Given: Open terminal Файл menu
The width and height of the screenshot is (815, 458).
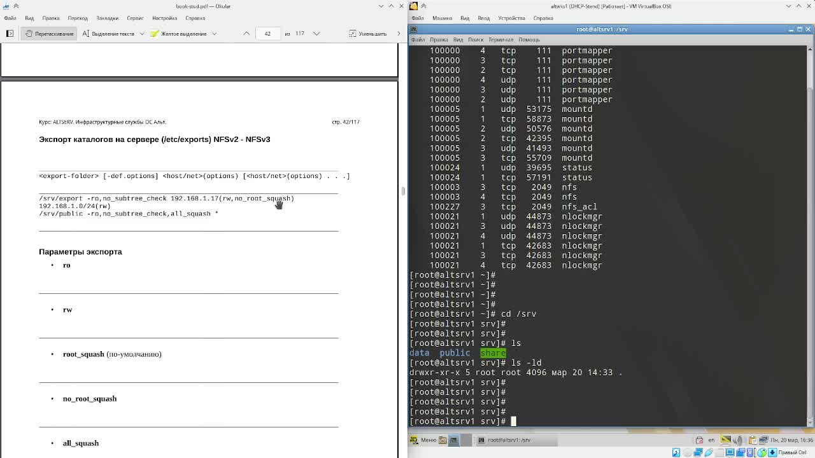Looking at the screenshot, I should 418,39.
